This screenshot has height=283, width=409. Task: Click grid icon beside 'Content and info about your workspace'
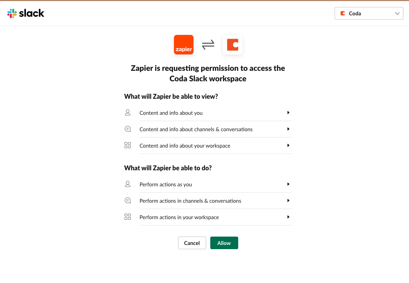pos(127,146)
